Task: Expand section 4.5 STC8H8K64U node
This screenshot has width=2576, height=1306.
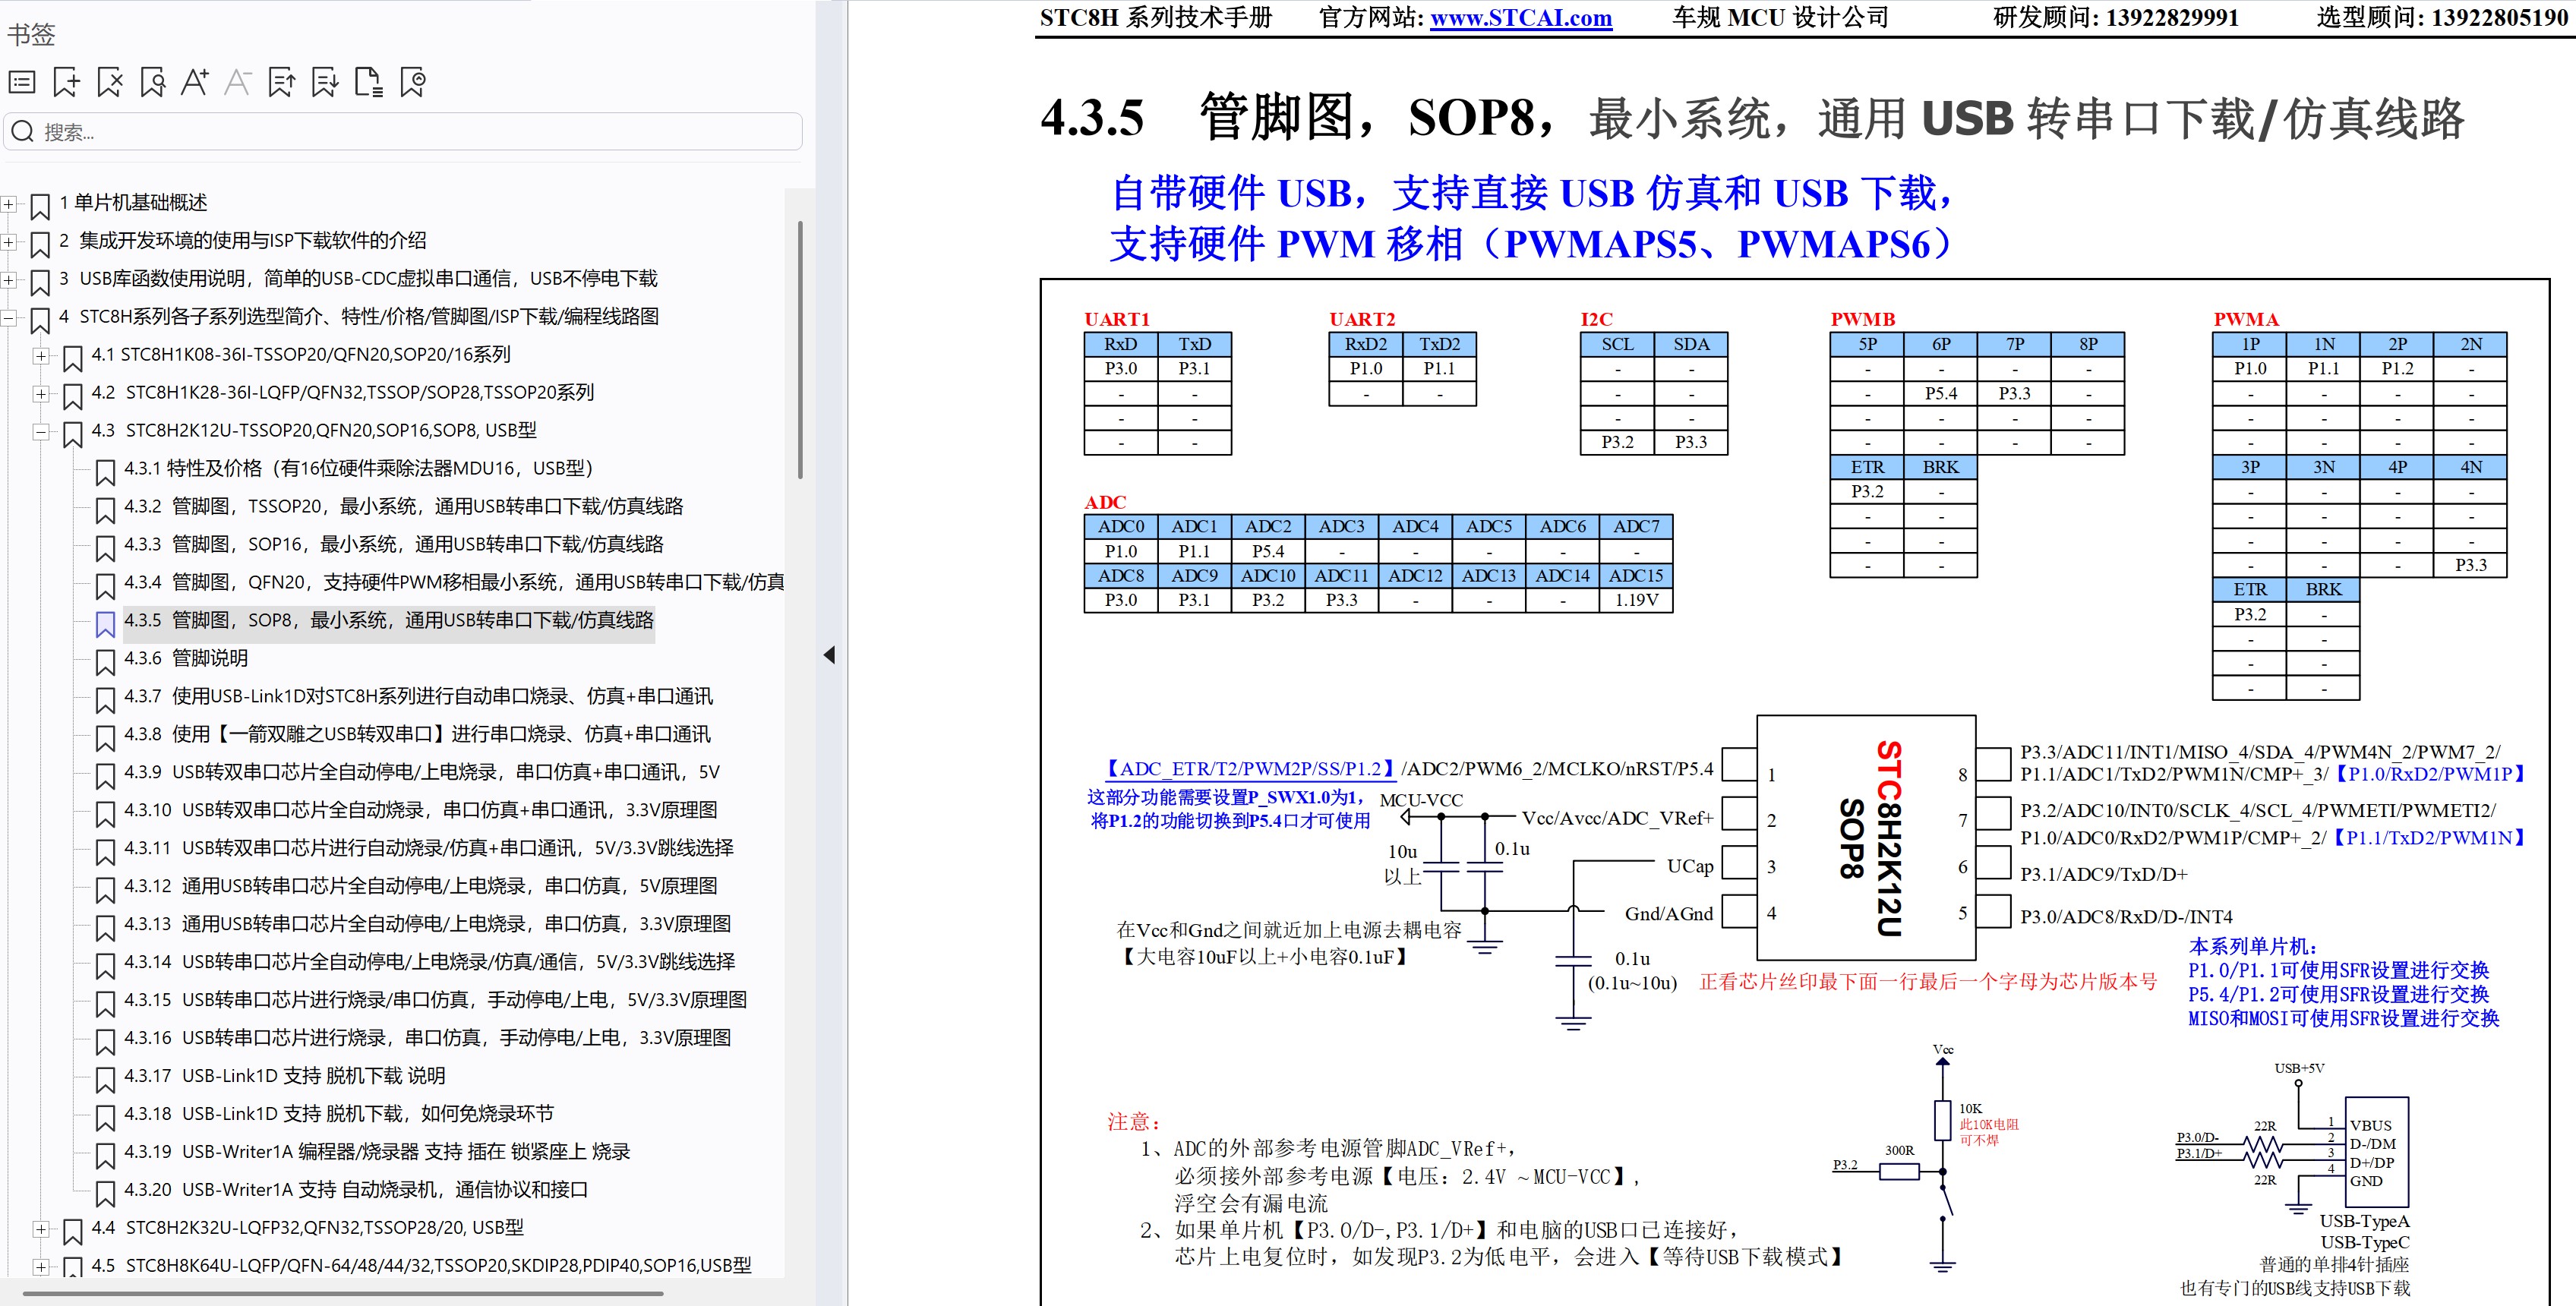Action: 41,1267
